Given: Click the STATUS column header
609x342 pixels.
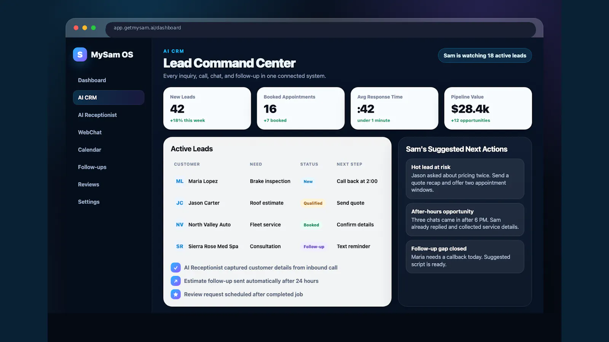Looking at the screenshot, I should (x=309, y=164).
